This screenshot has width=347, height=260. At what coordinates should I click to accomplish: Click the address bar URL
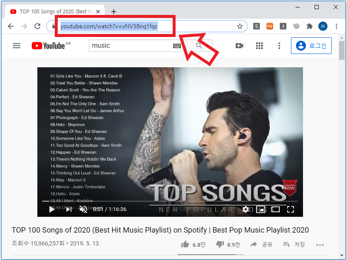click(x=109, y=26)
